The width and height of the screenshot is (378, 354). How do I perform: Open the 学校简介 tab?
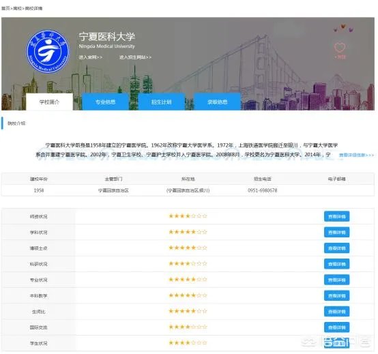click(x=49, y=102)
